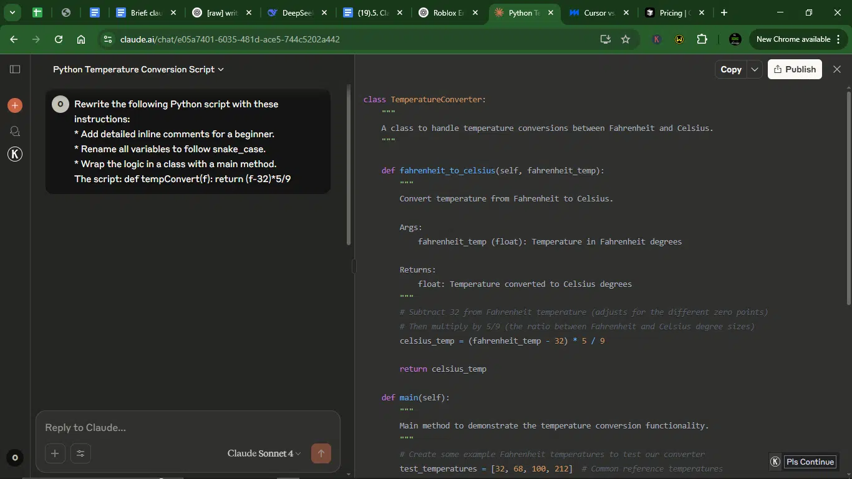Open a new browser tab
Viewport: 852px width, 479px height.
tap(724, 12)
